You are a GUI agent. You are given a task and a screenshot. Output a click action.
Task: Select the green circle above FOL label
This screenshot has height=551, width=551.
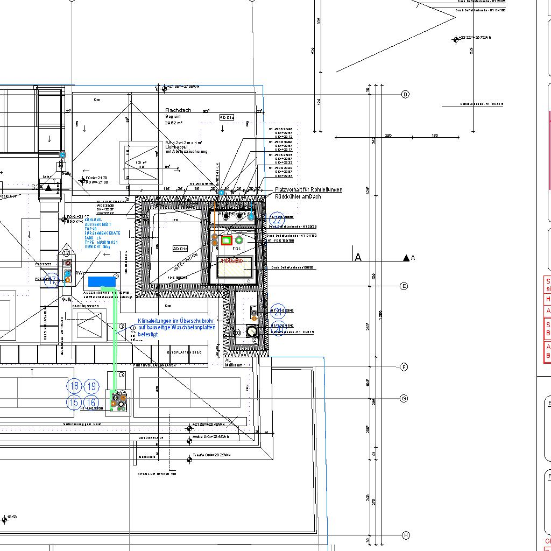click(x=239, y=241)
